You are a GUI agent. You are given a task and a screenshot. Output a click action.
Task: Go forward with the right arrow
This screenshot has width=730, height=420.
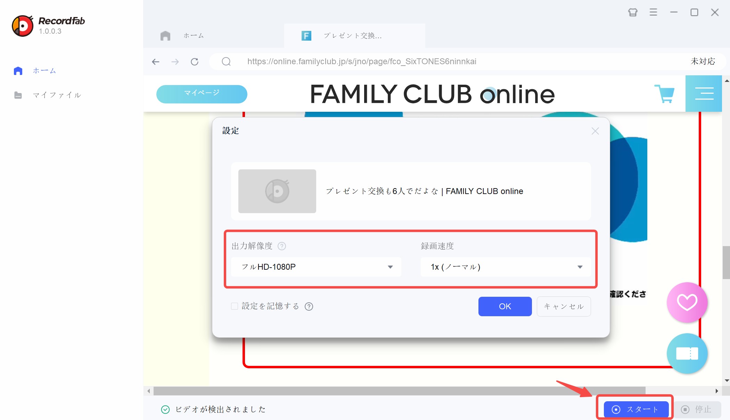click(x=175, y=62)
